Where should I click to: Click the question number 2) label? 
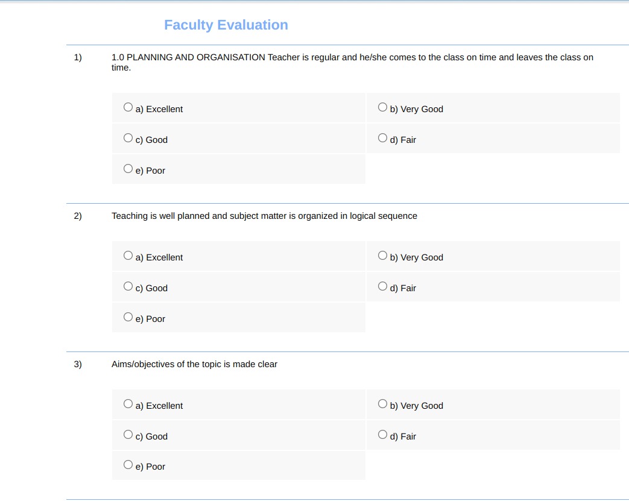tap(78, 216)
